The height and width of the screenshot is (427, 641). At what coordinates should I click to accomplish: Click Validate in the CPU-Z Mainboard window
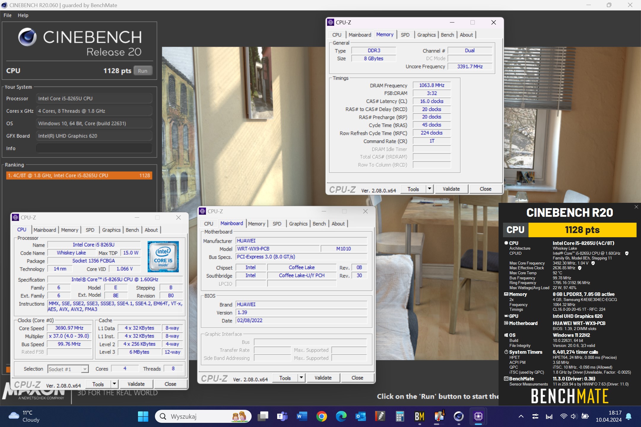[323, 378]
